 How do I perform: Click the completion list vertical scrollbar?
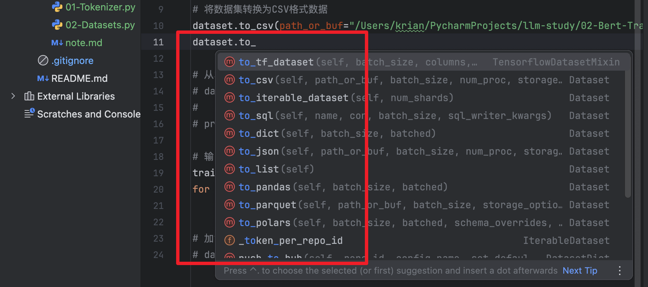[x=628, y=126]
